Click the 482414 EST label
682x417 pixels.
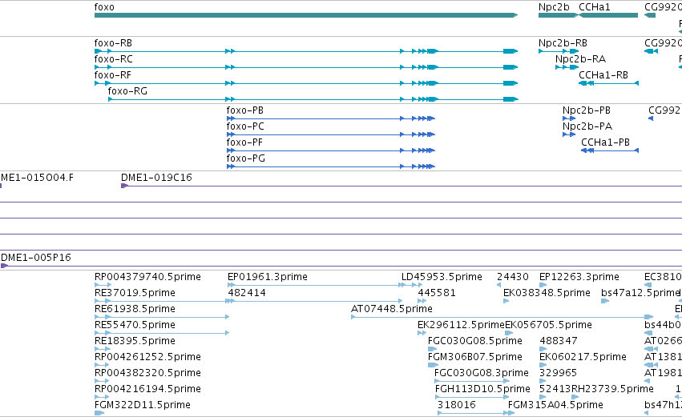pos(247,293)
